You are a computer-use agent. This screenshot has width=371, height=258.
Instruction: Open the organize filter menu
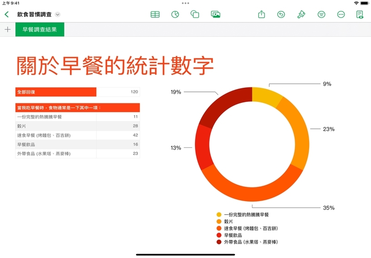(x=321, y=15)
